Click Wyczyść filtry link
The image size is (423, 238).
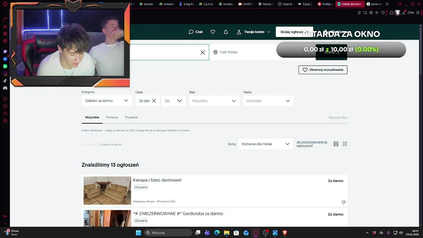338,118
